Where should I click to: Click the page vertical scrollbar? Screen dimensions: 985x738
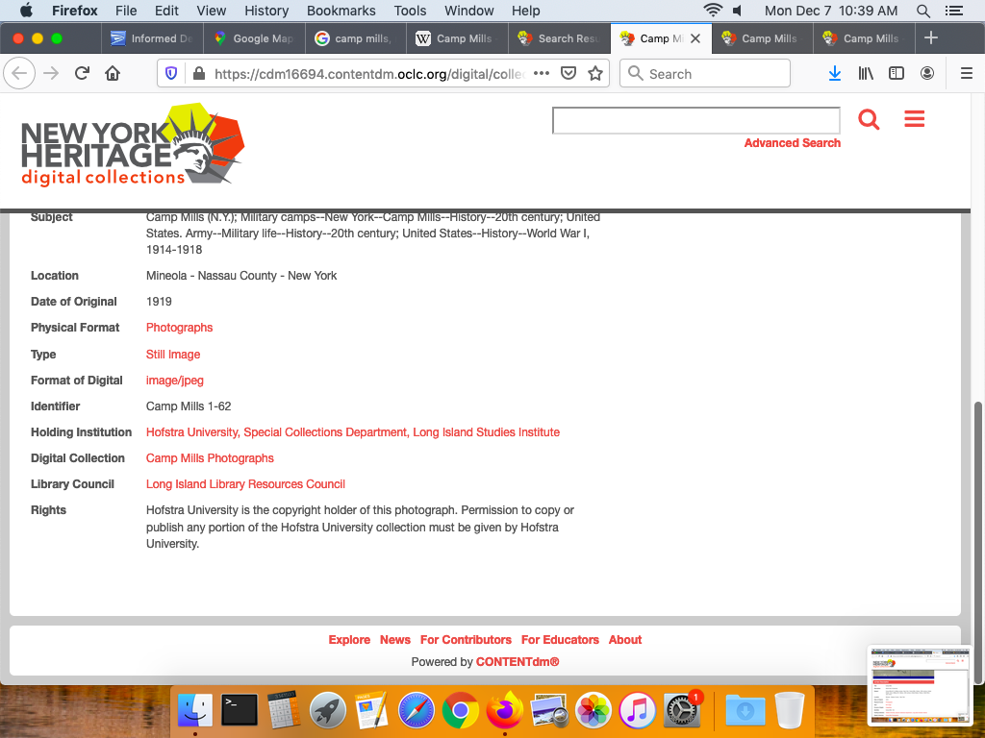coord(979,500)
